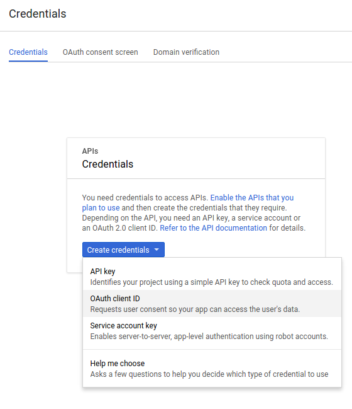Viewport: 352px width, 409px height.
Task: Open the Domain verification tab
Action: tap(186, 52)
